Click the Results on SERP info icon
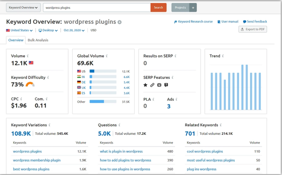 click(x=175, y=56)
